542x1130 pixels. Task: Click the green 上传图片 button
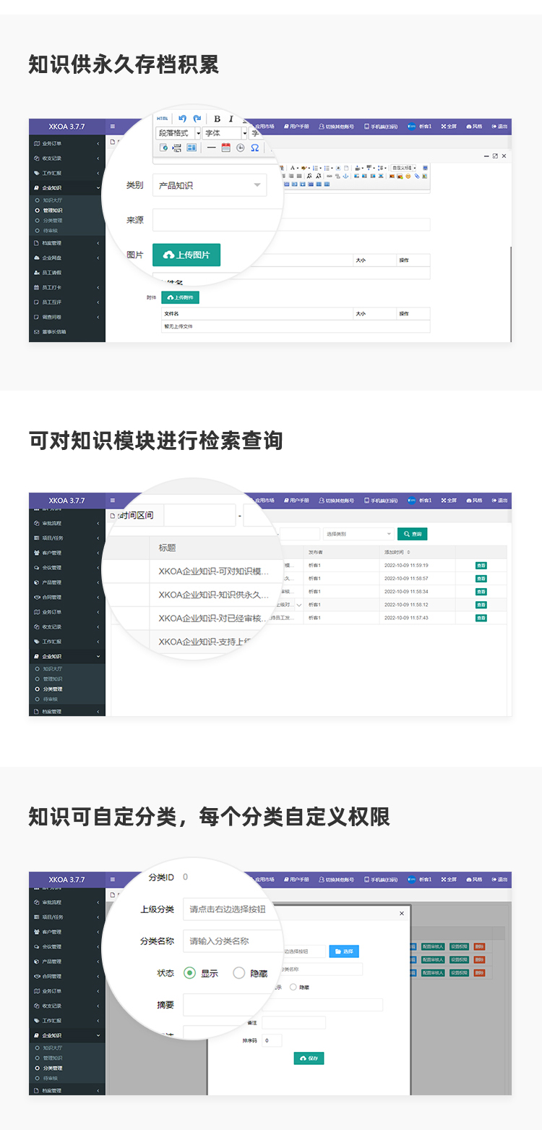coord(186,255)
